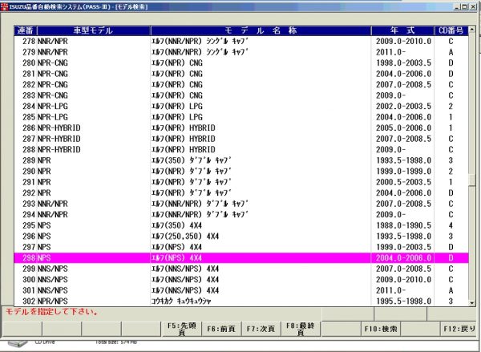
Task: Select row 279 NNR/NPR シングルキャブ 2011.0-
Action: (241, 52)
